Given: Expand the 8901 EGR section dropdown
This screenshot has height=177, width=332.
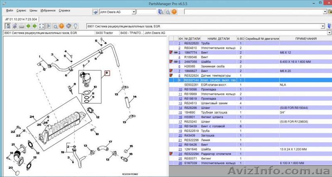Looking at the screenshot, I should tap(323, 26).
